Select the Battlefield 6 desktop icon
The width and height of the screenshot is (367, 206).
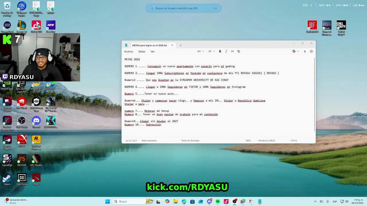[312, 27]
